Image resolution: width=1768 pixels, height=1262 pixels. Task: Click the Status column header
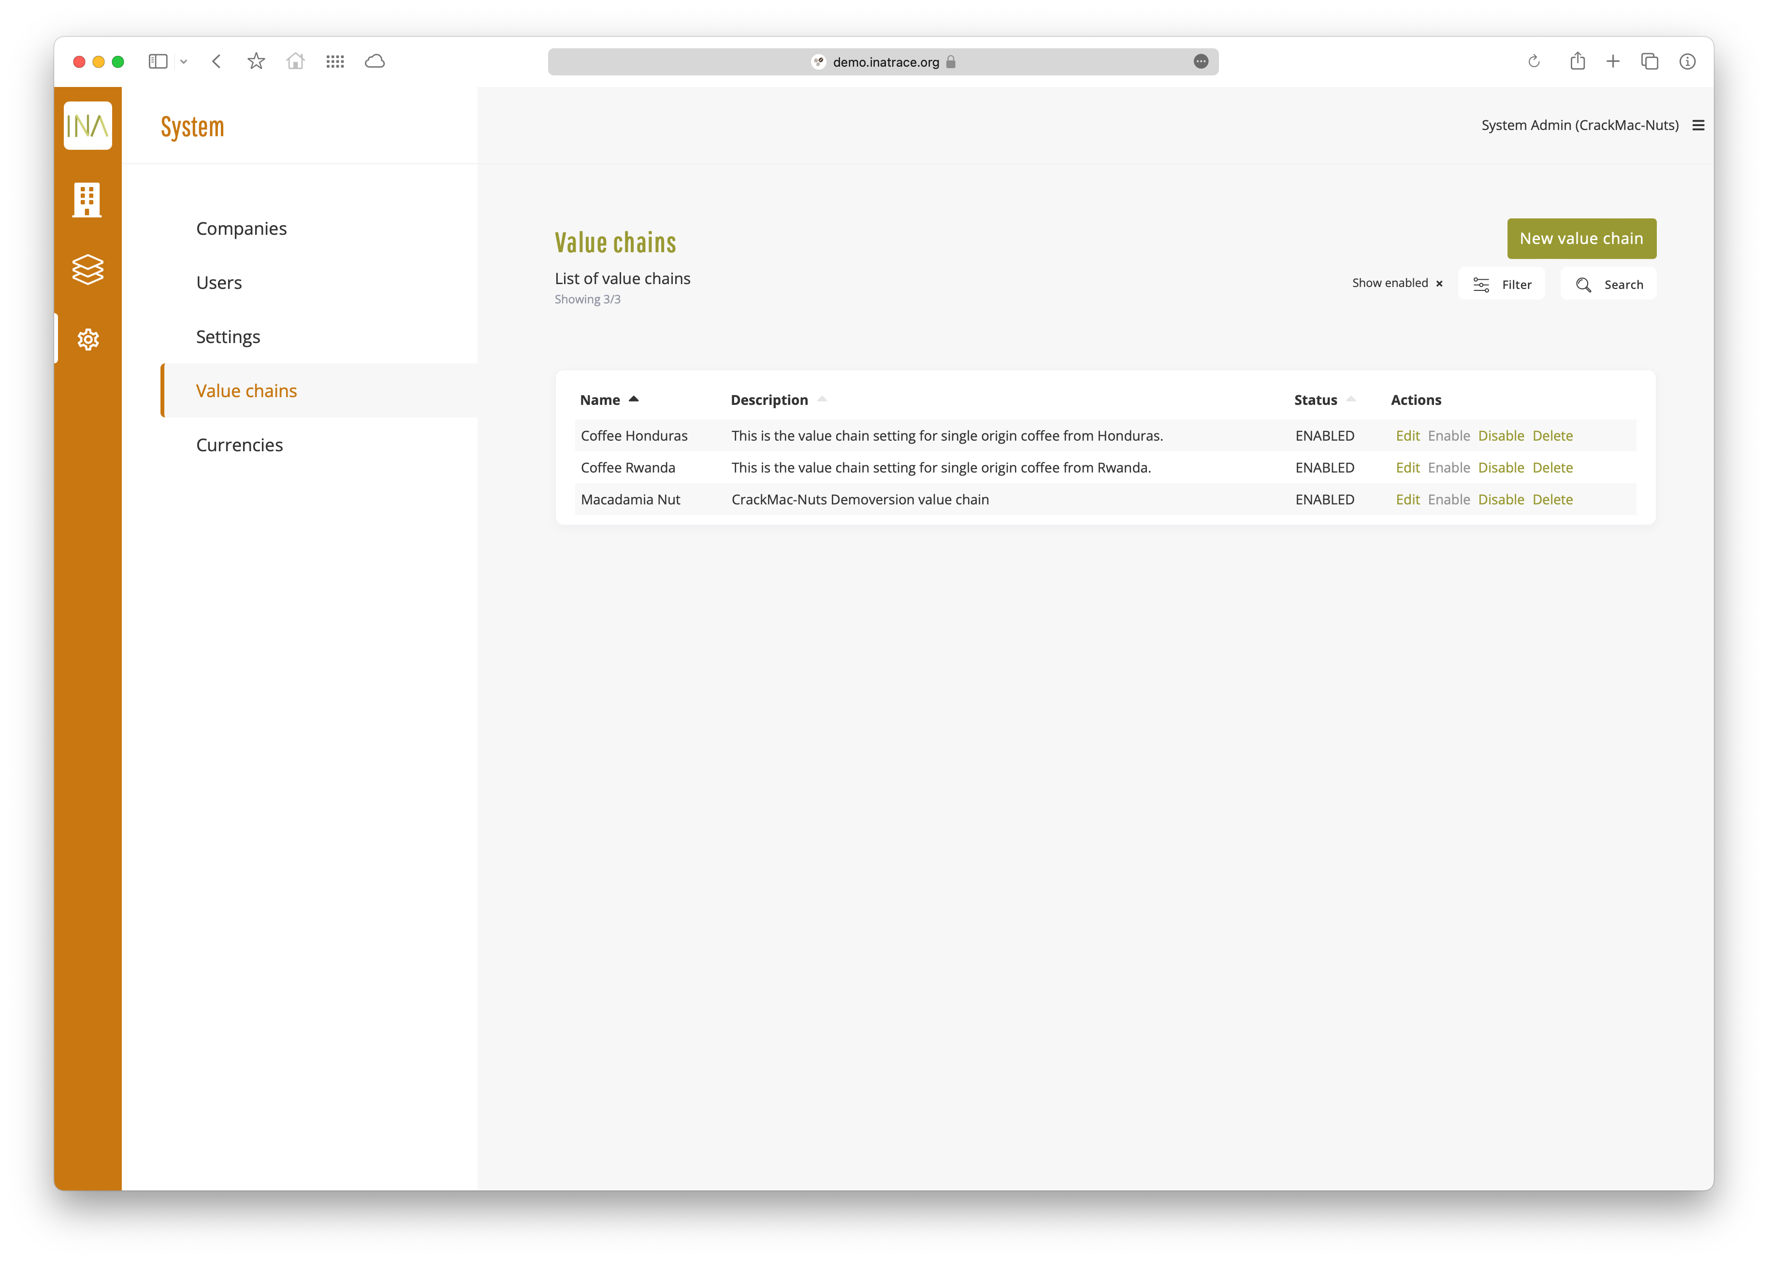(x=1315, y=400)
